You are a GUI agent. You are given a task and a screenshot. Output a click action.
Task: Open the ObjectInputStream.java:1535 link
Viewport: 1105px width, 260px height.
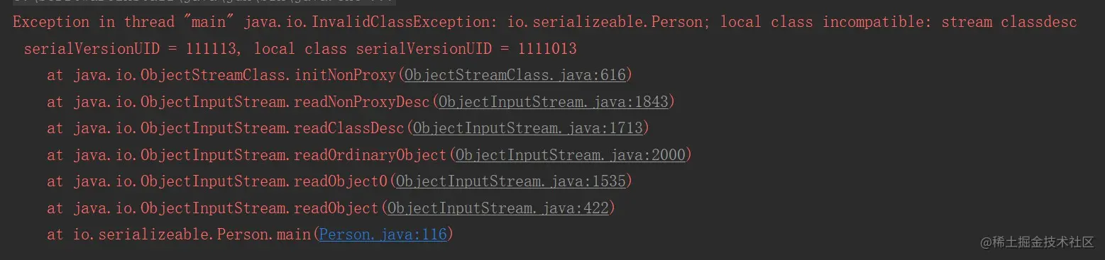pyautogui.click(x=511, y=181)
